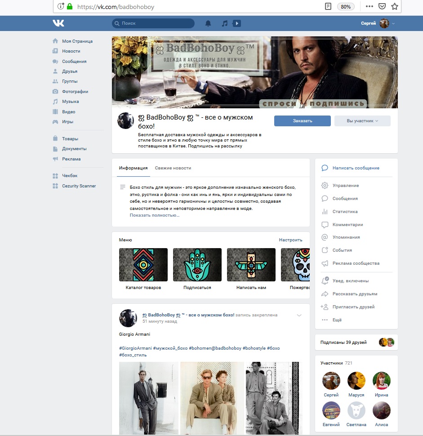Click in the Поиск search field

click(x=153, y=23)
